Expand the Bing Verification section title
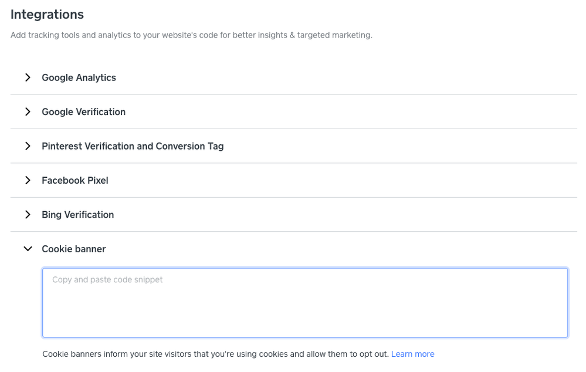586x372 pixels. point(77,215)
